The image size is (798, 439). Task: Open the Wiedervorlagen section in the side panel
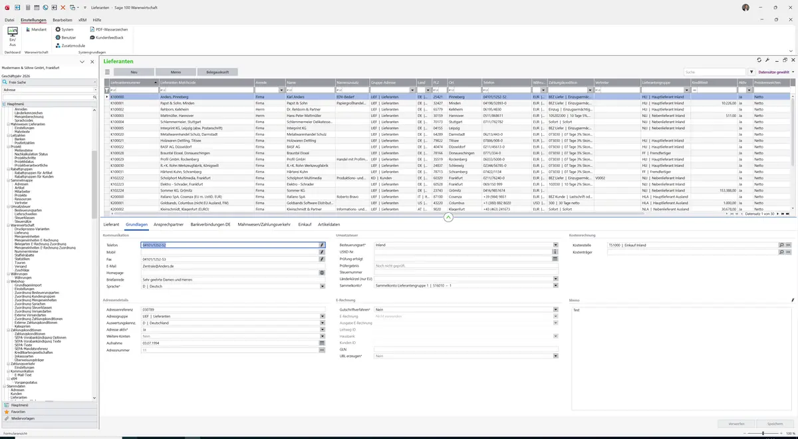coord(49,418)
